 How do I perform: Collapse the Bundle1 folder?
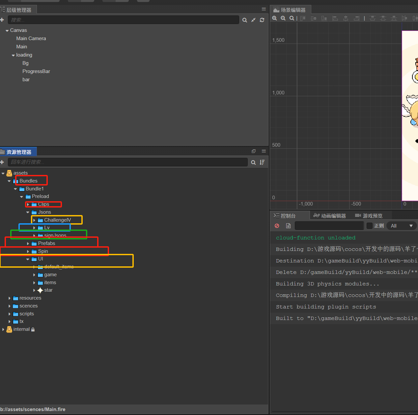coord(15,189)
